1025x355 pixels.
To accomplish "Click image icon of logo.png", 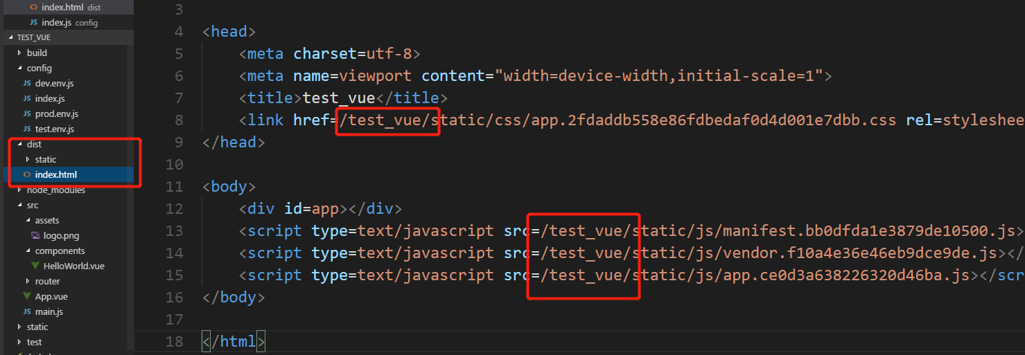I will (x=35, y=235).
